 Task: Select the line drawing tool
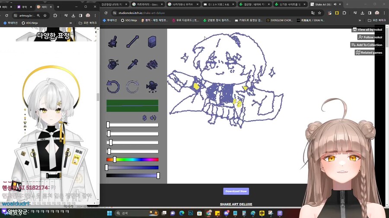132,42
